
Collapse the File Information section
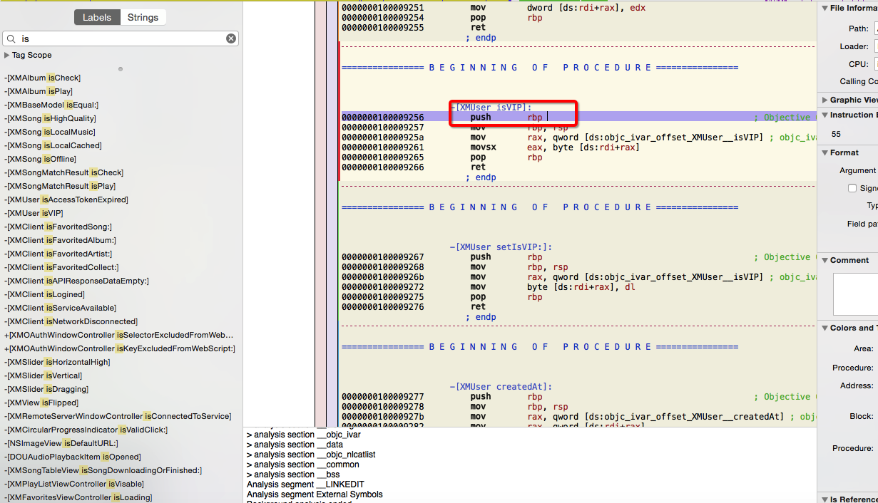coord(825,9)
